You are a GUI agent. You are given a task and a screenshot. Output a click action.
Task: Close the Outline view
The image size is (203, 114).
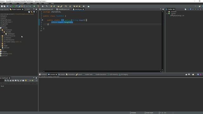point(174,9)
